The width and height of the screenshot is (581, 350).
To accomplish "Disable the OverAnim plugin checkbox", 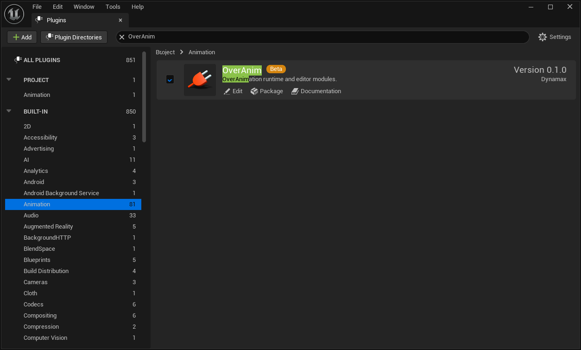I will (x=170, y=80).
